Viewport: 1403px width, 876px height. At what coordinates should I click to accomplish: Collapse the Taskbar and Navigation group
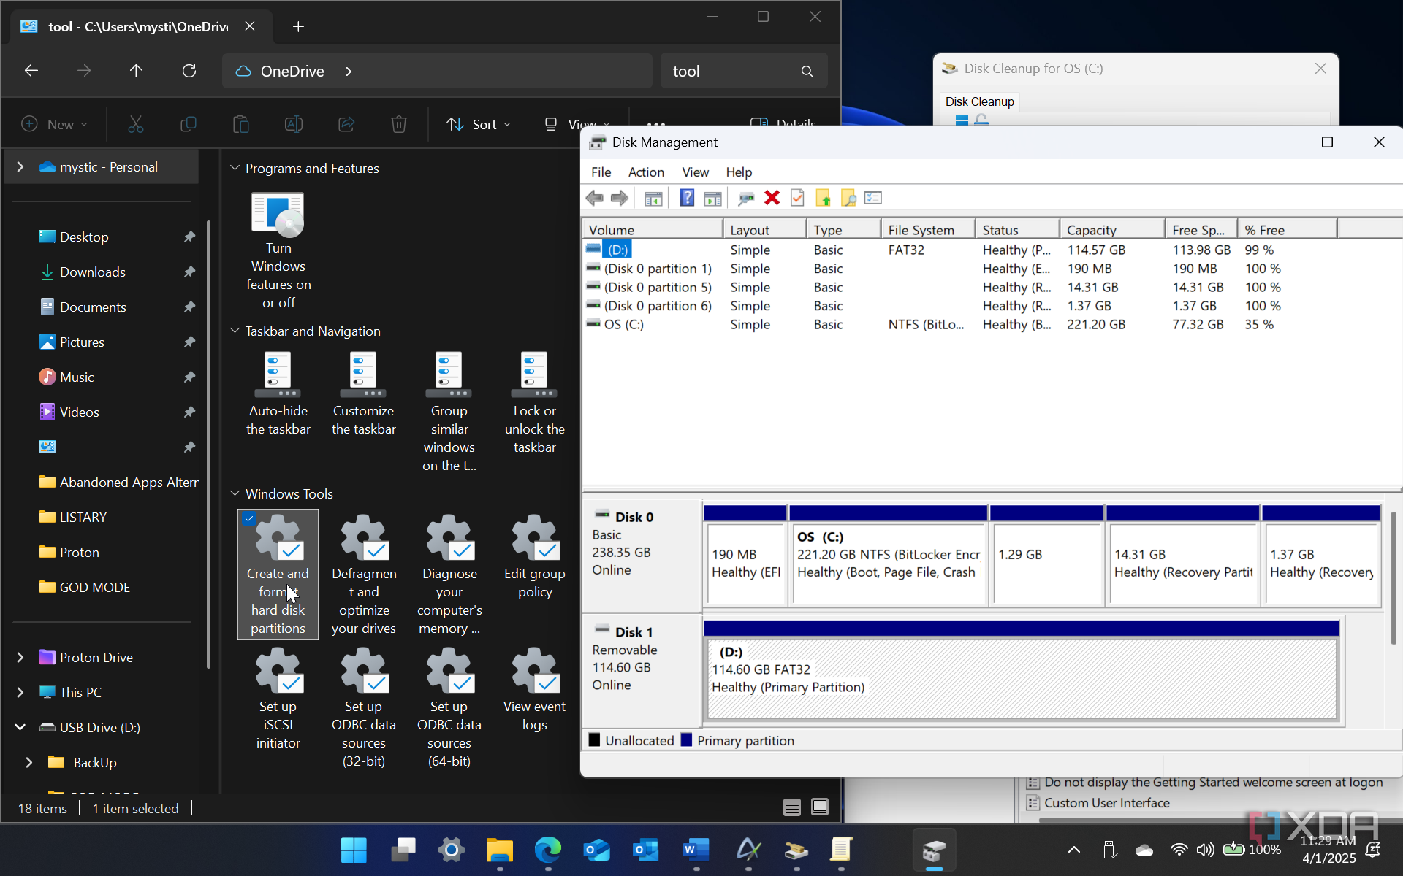coord(235,331)
